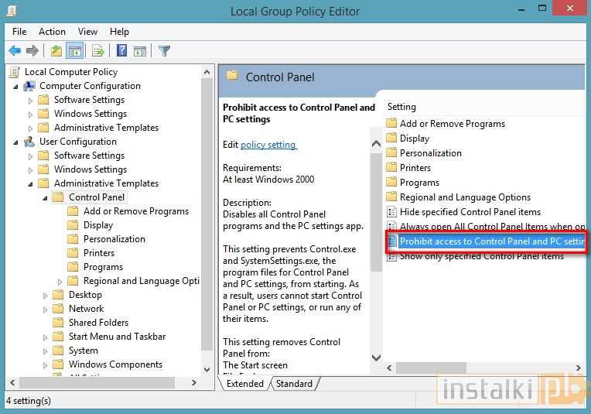Click the app icon in the title bar
Viewport: 591px width, 414px height.
click(12, 11)
